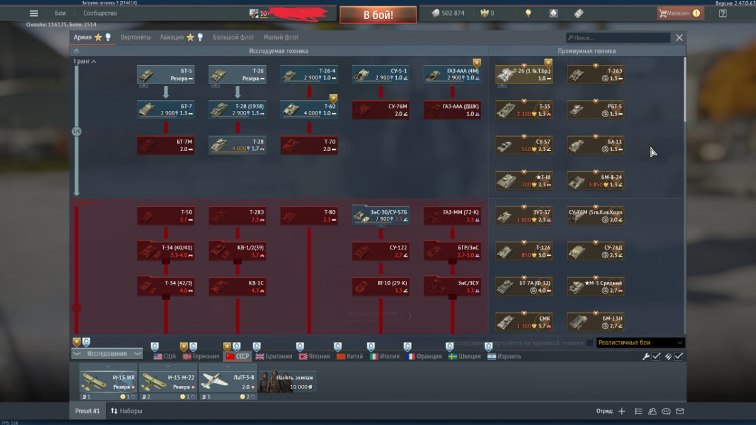Open the hamburger main menu
This screenshot has width=756, height=425.
click(x=34, y=13)
